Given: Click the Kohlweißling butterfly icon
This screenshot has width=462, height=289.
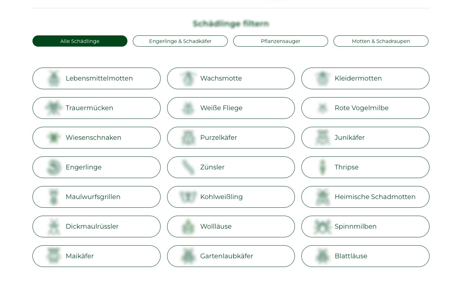Looking at the screenshot, I should pyautogui.click(x=188, y=197).
